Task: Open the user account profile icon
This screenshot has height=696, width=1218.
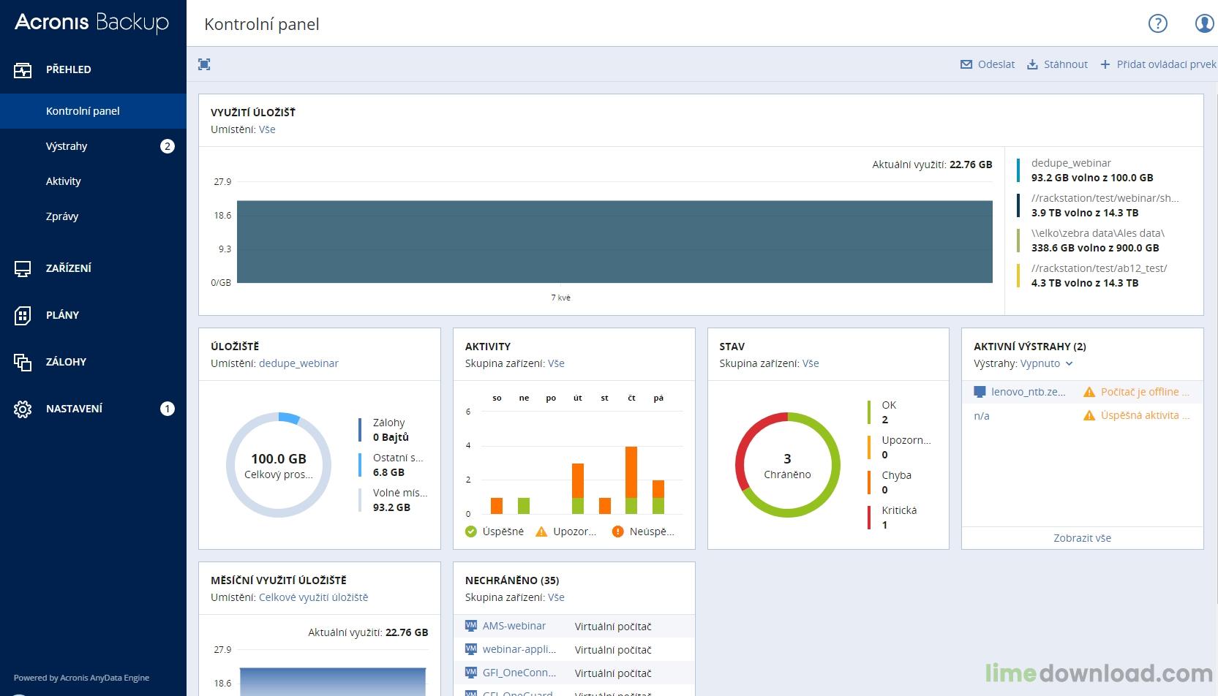Action: pyautogui.click(x=1204, y=24)
